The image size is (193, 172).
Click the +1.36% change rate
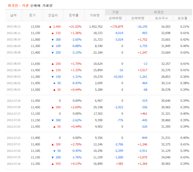(76, 33)
